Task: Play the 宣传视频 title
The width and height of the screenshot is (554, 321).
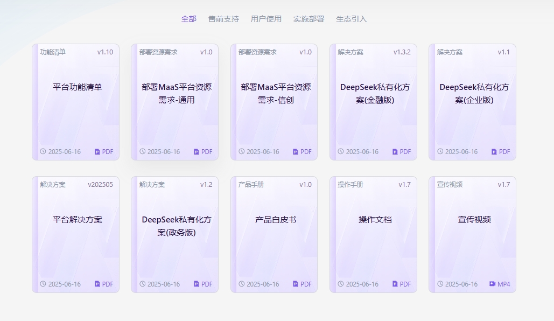Action: [474, 220]
